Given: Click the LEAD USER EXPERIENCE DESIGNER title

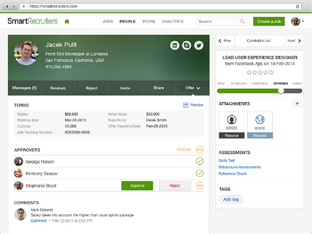Looking at the screenshot, I should (260, 58).
